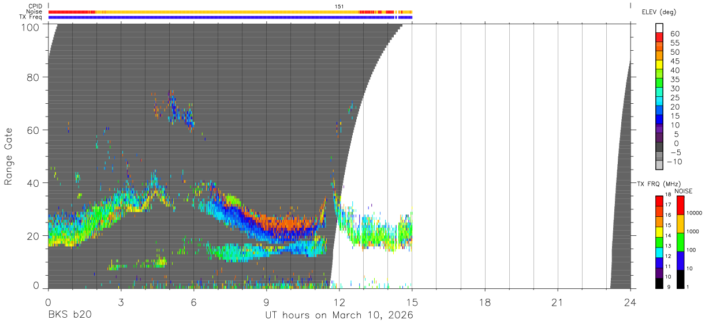Click the yellow segment of the ELEV color bar
Screen dimensions: 709x327
pyautogui.click(x=659, y=65)
